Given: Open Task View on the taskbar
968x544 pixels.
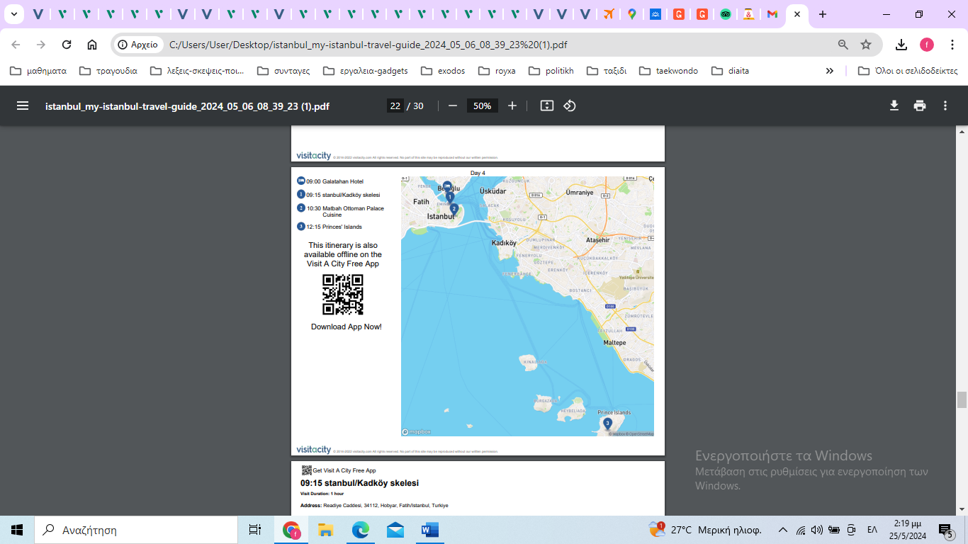Looking at the screenshot, I should [255, 530].
